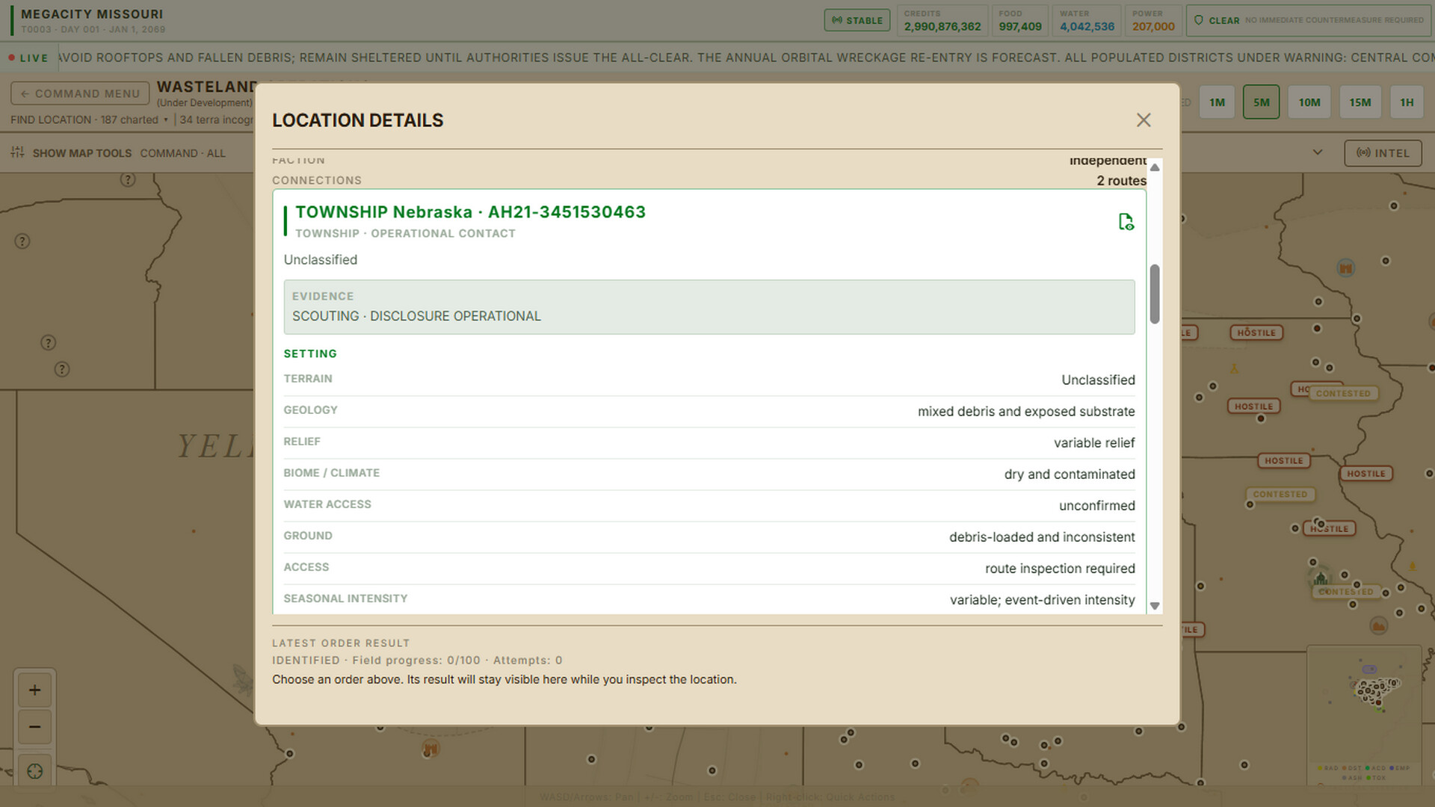This screenshot has height=807, width=1435.
Task: Click the document icon beside TOWNSHIP Nebraska
Action: click(x=1126, y=222)
